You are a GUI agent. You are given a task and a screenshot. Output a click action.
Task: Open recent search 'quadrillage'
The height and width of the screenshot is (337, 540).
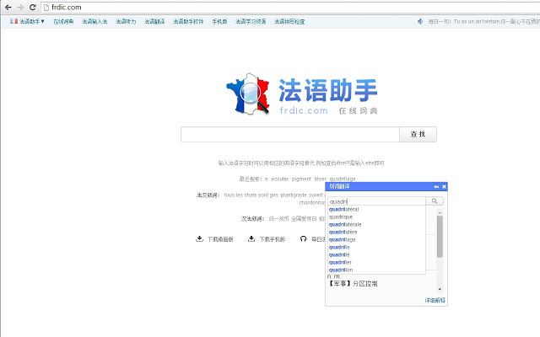(343, 179)
